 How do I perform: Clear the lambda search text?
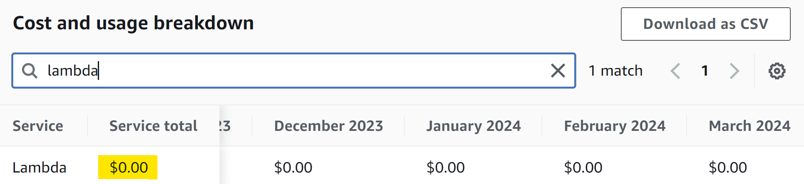coord(558,71)
